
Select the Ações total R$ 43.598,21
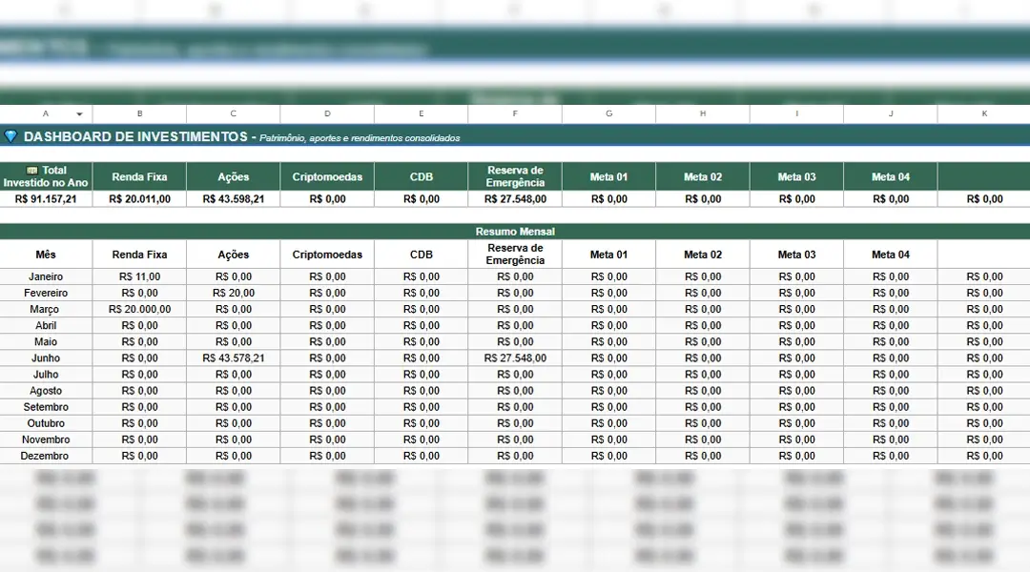point(234,199)
